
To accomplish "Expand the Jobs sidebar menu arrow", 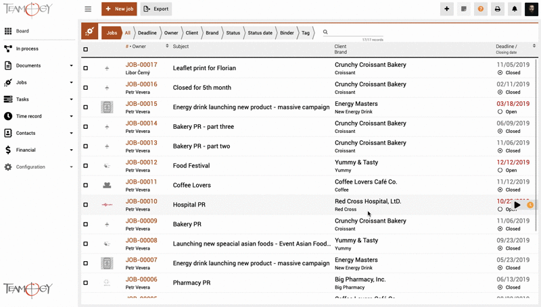I will 72,82.
